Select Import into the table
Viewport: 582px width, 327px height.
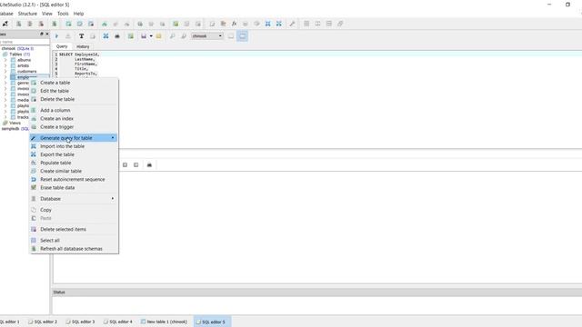[x=74, y=146]
